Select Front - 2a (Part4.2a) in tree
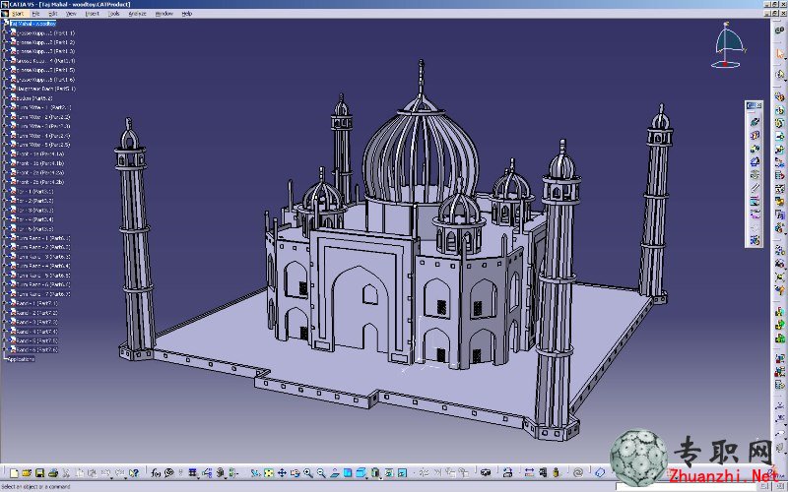 [40, 172]
